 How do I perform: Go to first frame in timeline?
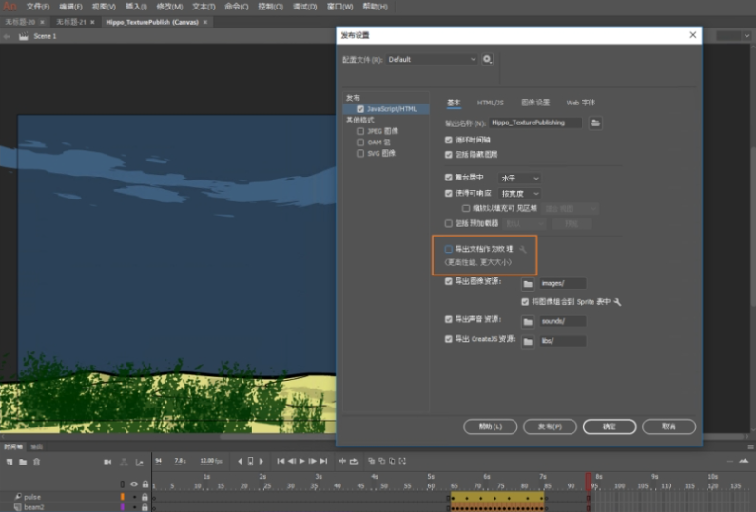click(281, 461)
